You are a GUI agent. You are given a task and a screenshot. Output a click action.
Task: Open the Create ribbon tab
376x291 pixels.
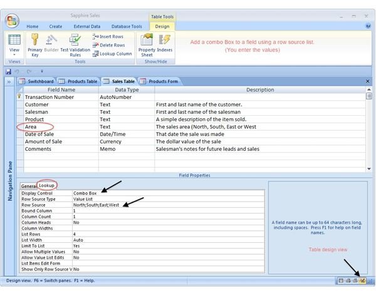[x=55, y=26]
